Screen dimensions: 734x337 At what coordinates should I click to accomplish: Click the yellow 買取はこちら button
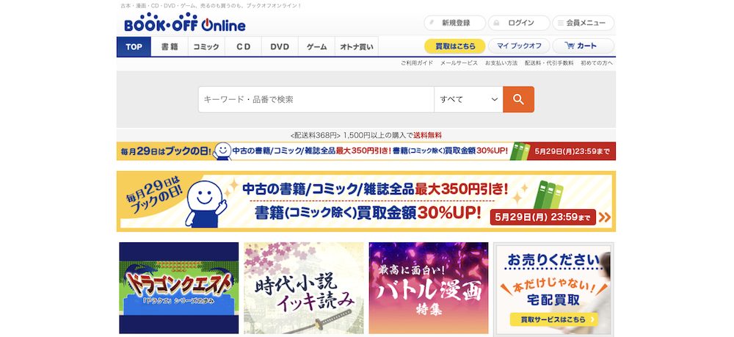(x=455, y=46)
